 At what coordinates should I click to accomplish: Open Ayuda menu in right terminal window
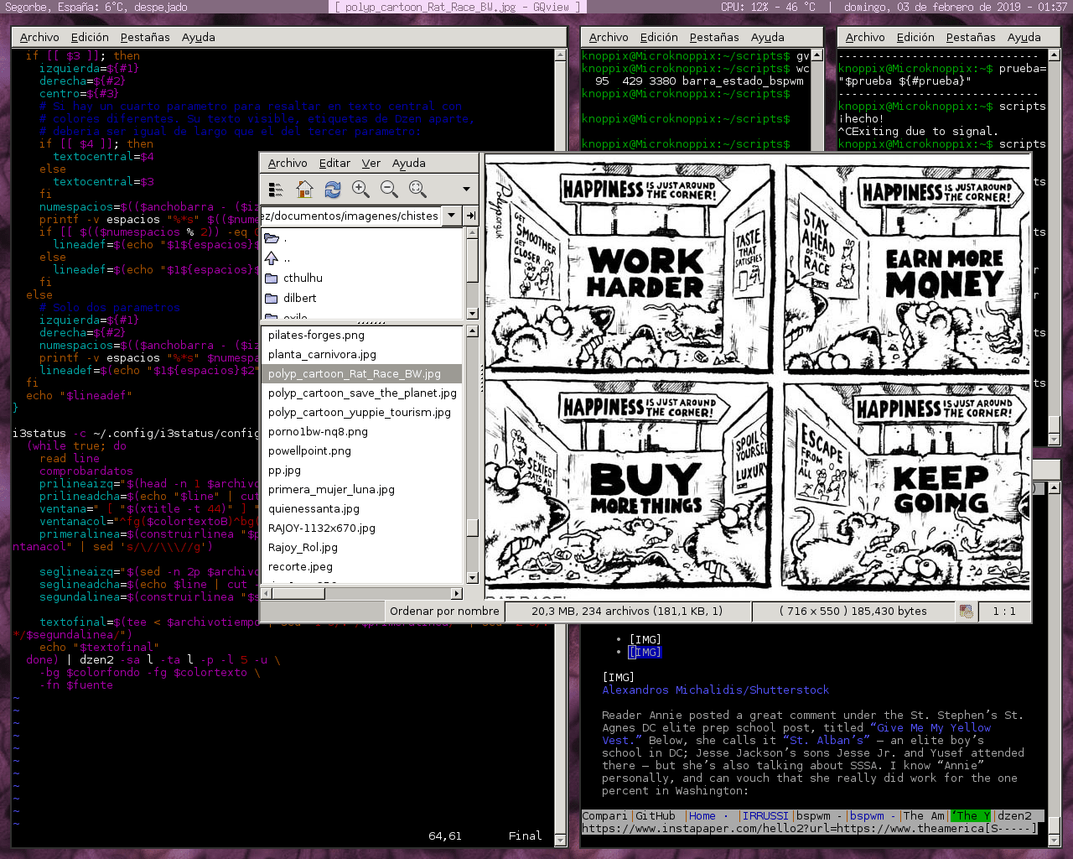(1024, 37)
